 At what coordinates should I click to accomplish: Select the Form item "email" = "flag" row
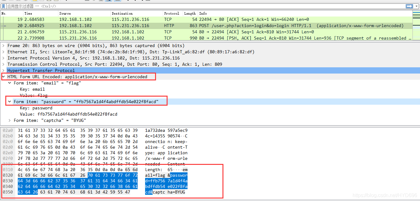point(210,83)
